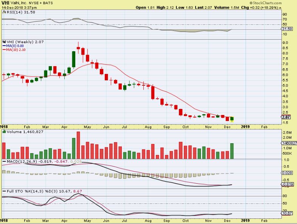Click the tallest red volume bar in late April
The height and width of the screenshot is (224, 297).
[x=78, y=145]
